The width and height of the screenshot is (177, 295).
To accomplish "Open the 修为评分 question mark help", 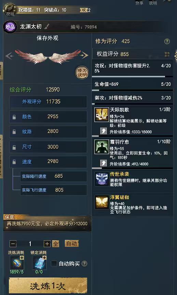I will pyautogui.click(x=167, y=41).
